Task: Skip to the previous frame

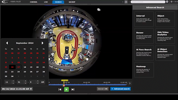Action: point(60,89)
